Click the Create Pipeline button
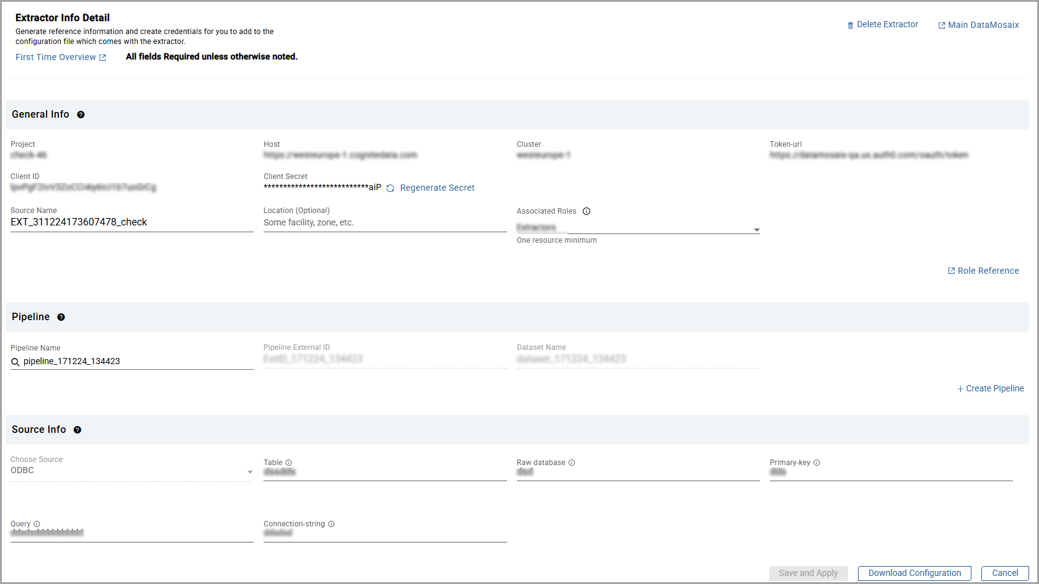Viewport: 1039px width, 584px height. point(990,388)
